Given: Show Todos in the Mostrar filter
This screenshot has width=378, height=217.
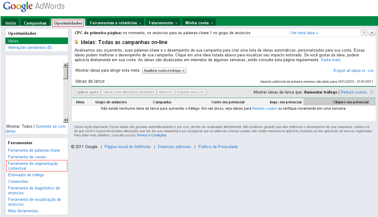Looking at the screenshot, I should click(x=27, y=126).
